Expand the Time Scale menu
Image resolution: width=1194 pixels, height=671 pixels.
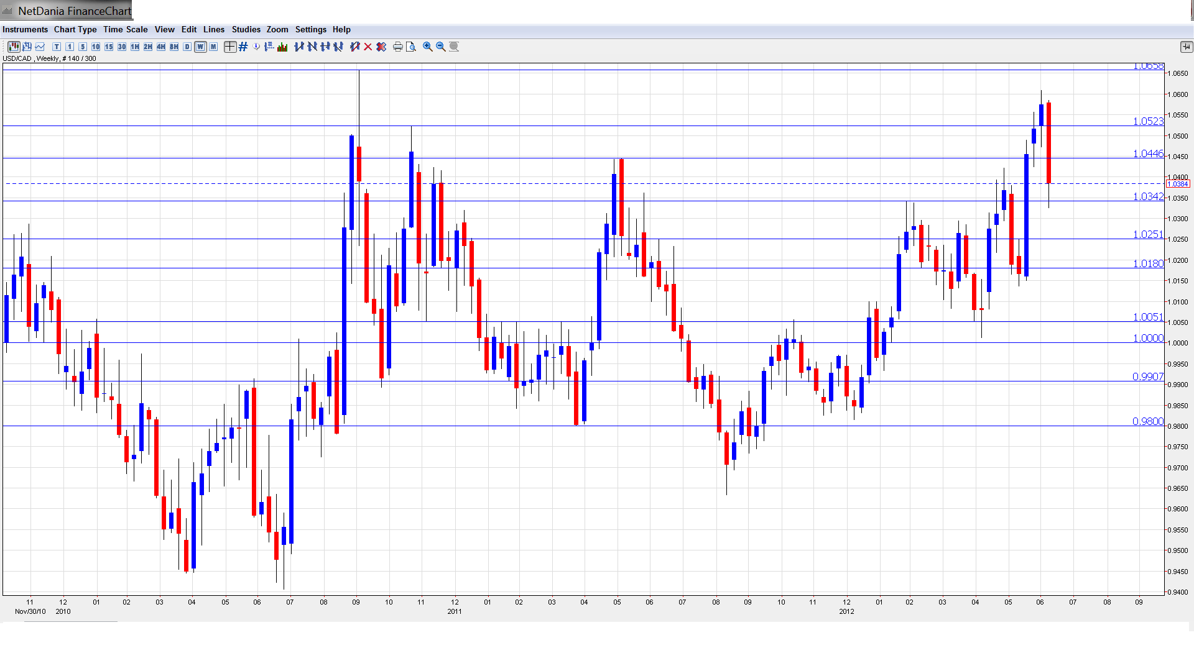[125, 29]
